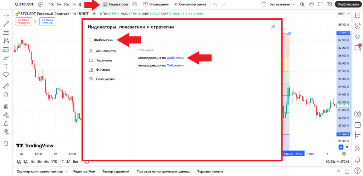
Task: Select the 30м timeframe
Action: tap(67, 4)
